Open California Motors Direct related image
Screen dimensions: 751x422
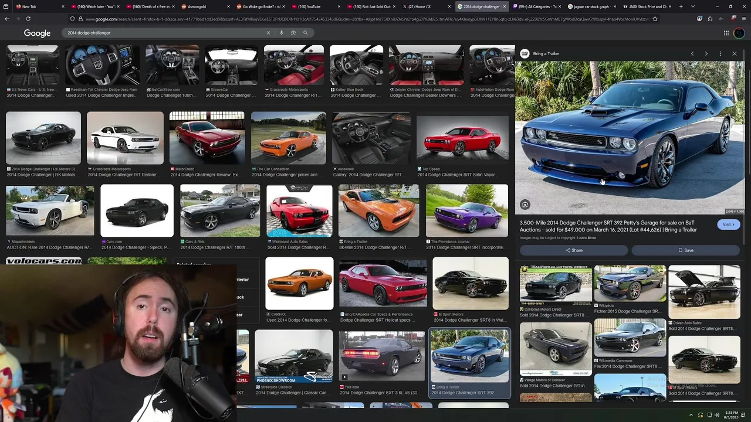coord(556,285)
